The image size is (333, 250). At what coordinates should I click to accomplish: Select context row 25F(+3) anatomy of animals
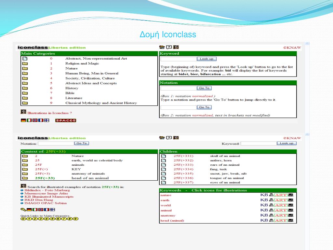[x=89, y=174]
